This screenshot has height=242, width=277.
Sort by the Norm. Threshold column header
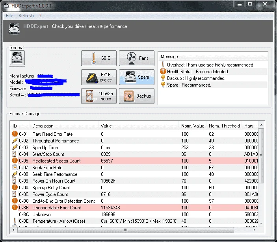(224, 126)
